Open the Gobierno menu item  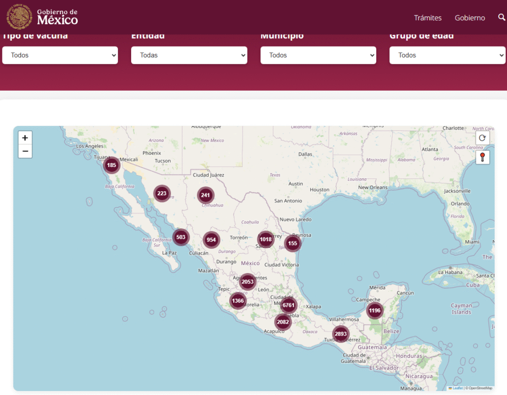(x=470, y=18)
